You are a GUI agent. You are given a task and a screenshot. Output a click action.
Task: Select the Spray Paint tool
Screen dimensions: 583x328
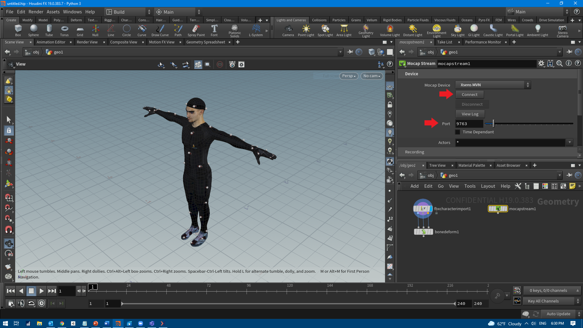196,31
